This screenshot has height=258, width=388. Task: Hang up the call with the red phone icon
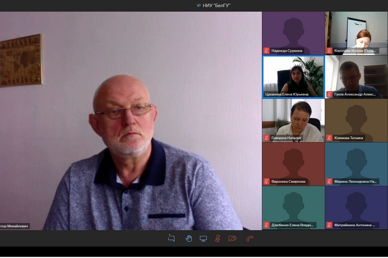click(250, 238)
